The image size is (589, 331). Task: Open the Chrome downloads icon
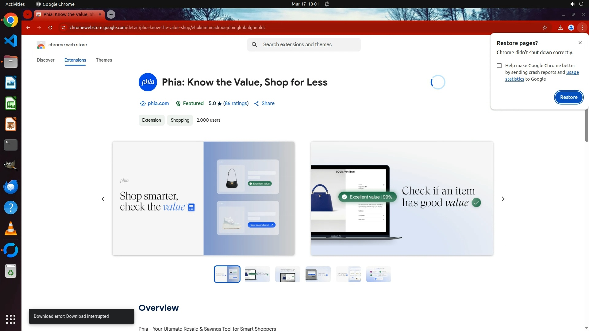560,28
